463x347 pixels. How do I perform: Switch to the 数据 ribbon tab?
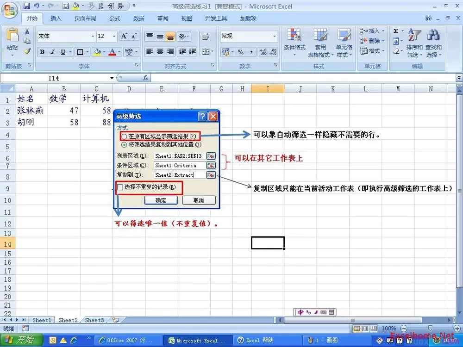click(138, 19)
